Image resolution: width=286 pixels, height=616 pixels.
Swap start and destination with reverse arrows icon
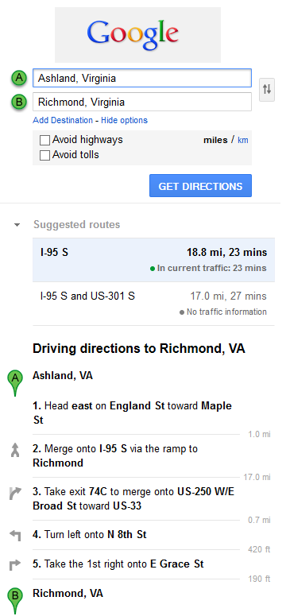(x=267, y=89)
